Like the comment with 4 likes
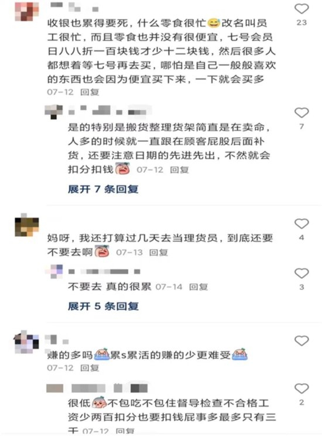The height and width of the screenshot is (436, 322). pos(302,223)
